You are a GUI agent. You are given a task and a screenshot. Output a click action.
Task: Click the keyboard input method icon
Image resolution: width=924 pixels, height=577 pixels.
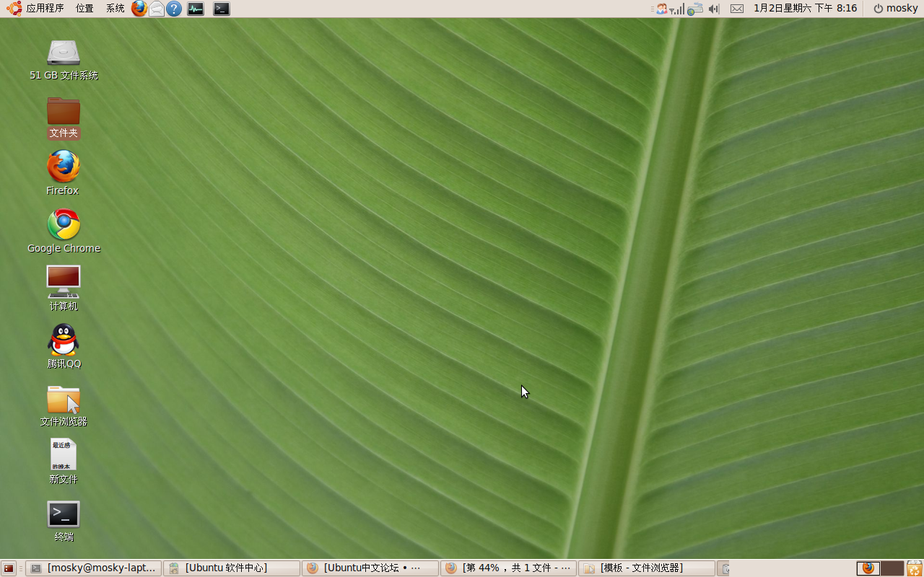pyautogui.click(x=695, y=9)
